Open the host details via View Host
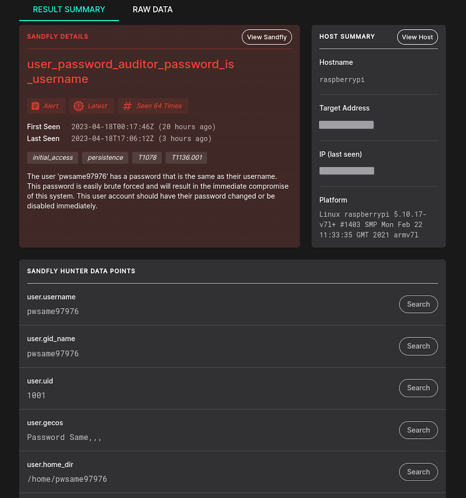This screenshot has height=498, width=466. click(417, 37)
